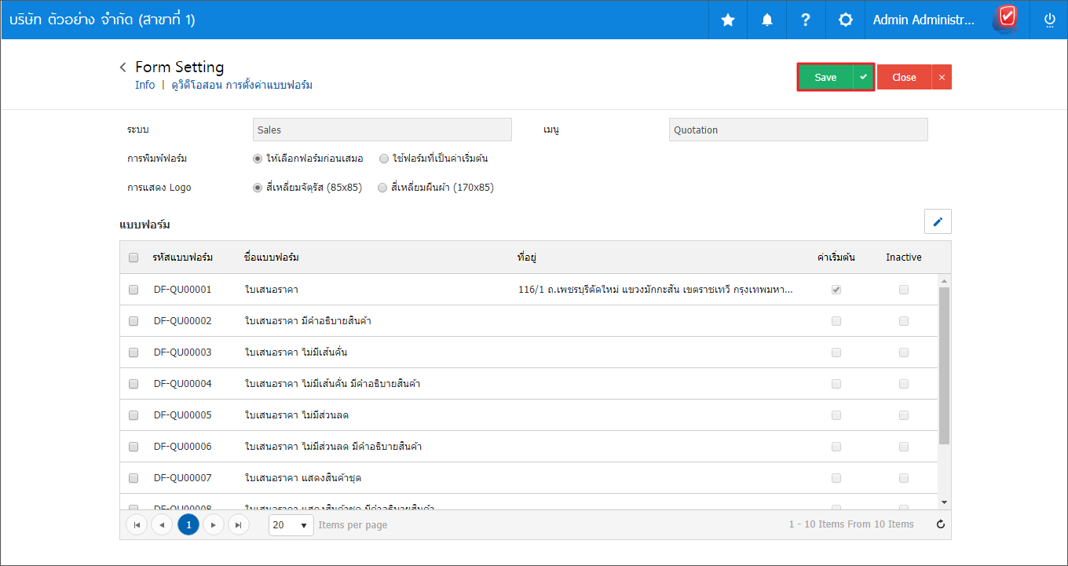Screen dimensions: 1068x566
Task: Select square logo option 85x85
Action: click(258, 188)
